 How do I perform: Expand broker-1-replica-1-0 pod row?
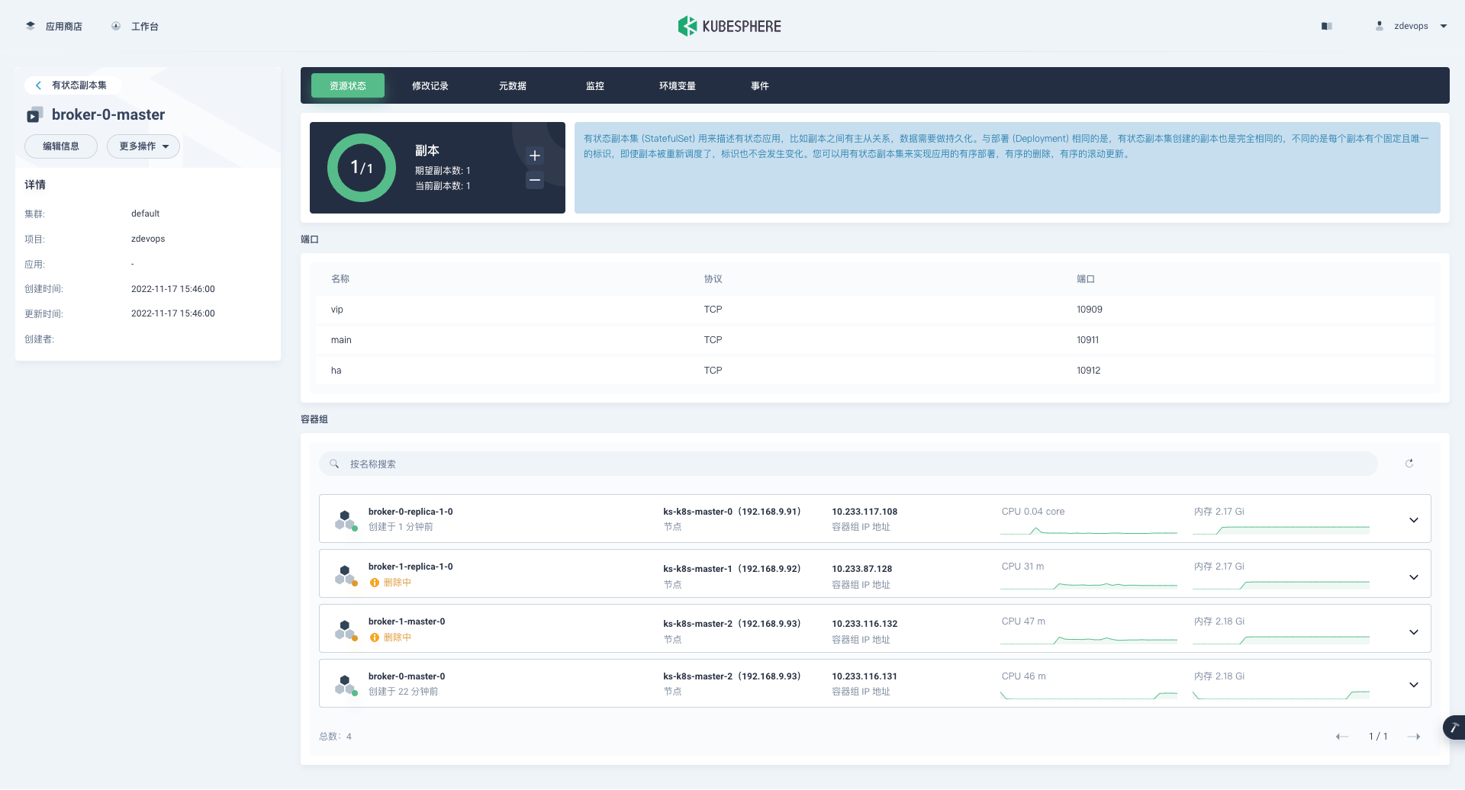pyautogui.click(x=1414, y=577)
